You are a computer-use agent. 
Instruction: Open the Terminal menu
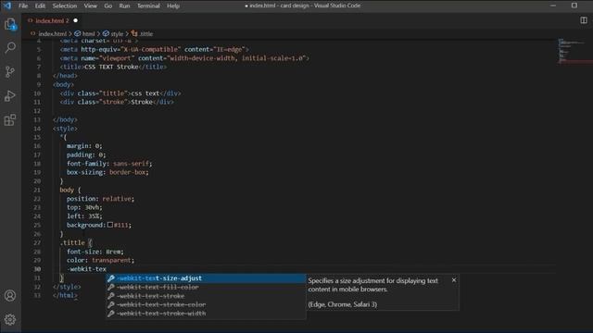(x=148, y=6)
